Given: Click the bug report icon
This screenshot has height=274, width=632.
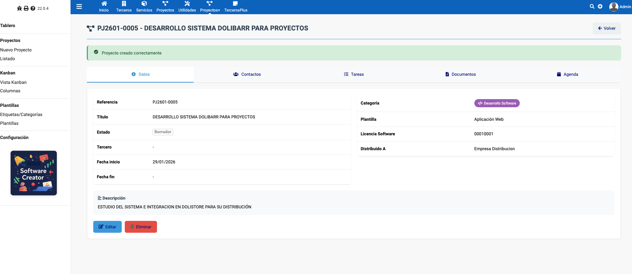Looking at the screenshot, I should pyautogui.click(x=19, y=8).
